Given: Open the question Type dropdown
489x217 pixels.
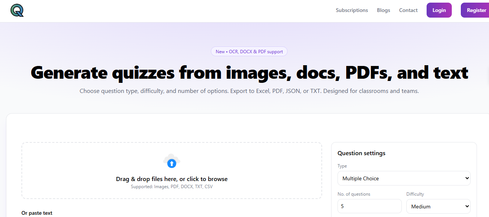Looking at the screenshot, I should coord(404,178).
